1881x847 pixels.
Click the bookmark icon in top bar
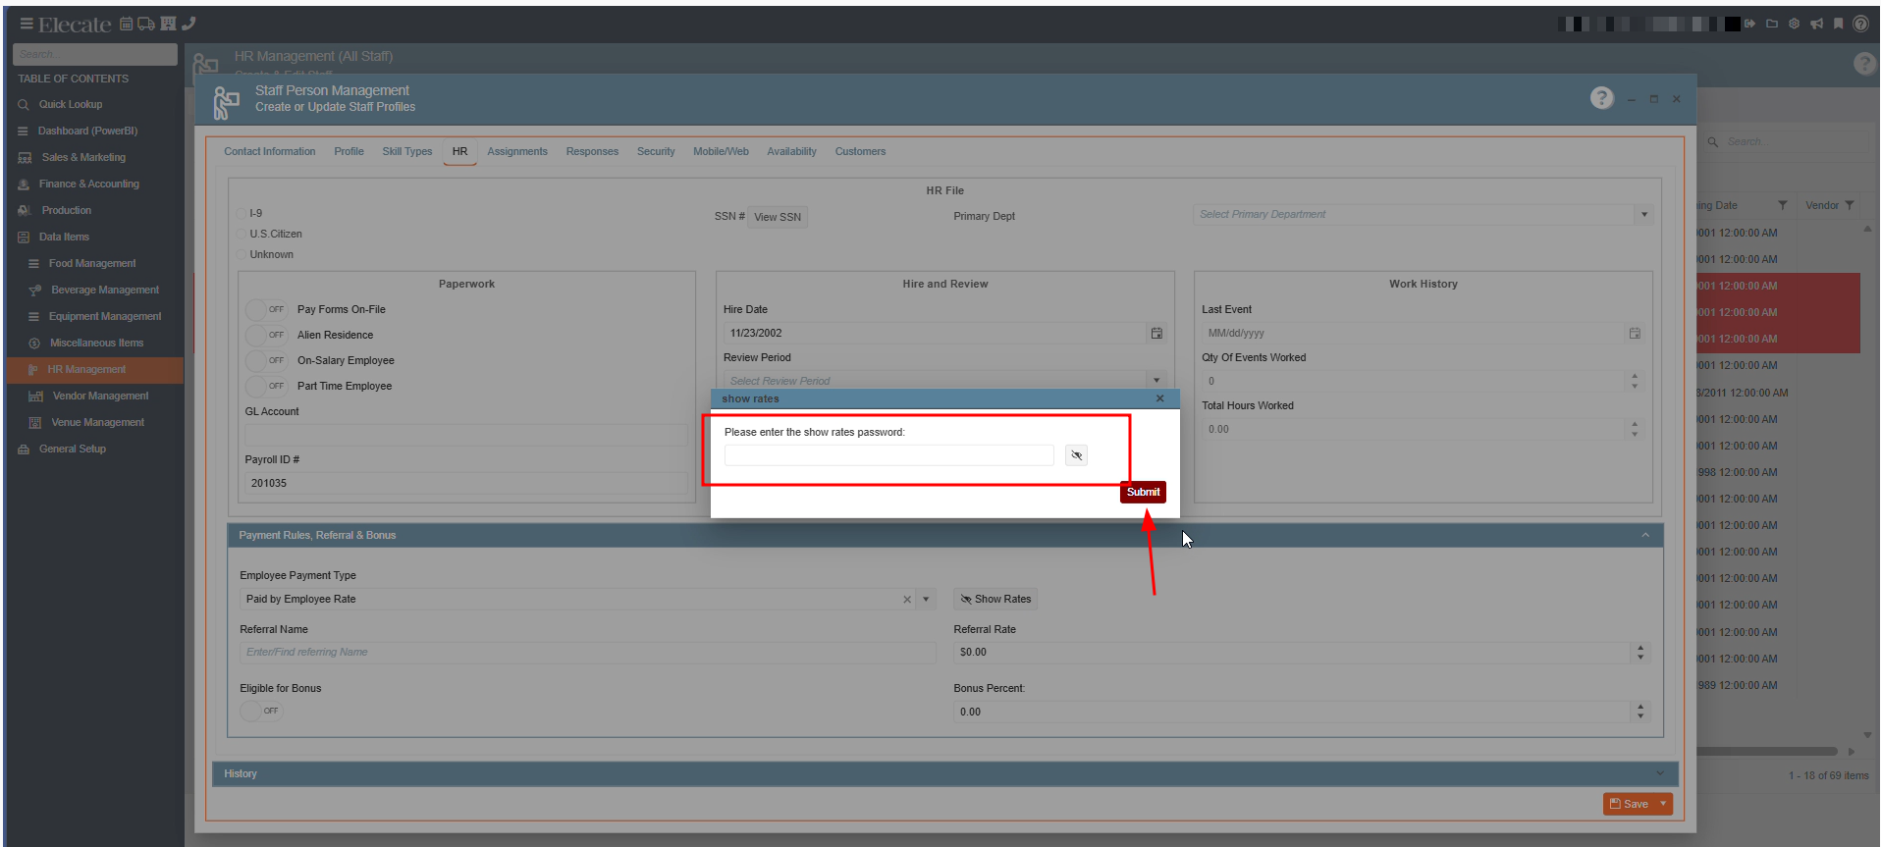(x=1838, y=24)
